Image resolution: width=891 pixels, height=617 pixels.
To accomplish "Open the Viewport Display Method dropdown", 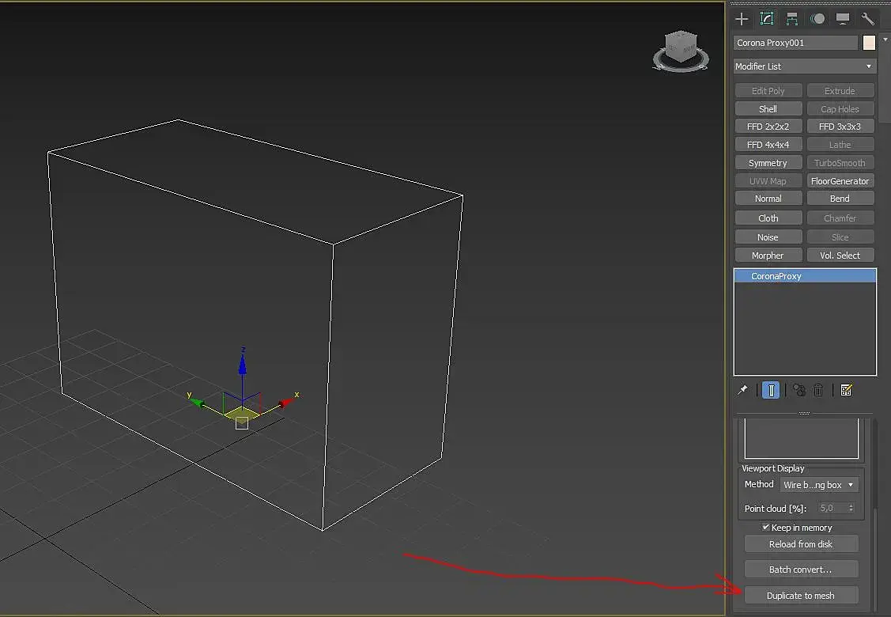I will pyautogui.click(x=819, y=484).
